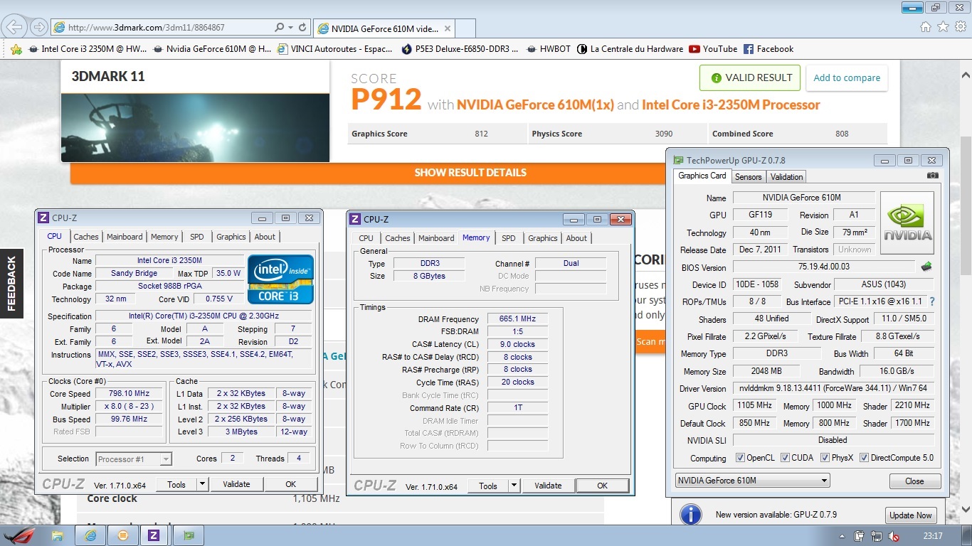Screen dimensions: 972x546
Task: Open the browser Tools gear icon
Action: coord(960,27)
